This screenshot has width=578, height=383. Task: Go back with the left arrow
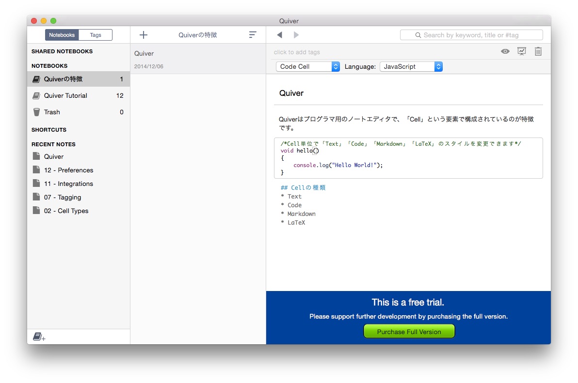pos(280,35)
